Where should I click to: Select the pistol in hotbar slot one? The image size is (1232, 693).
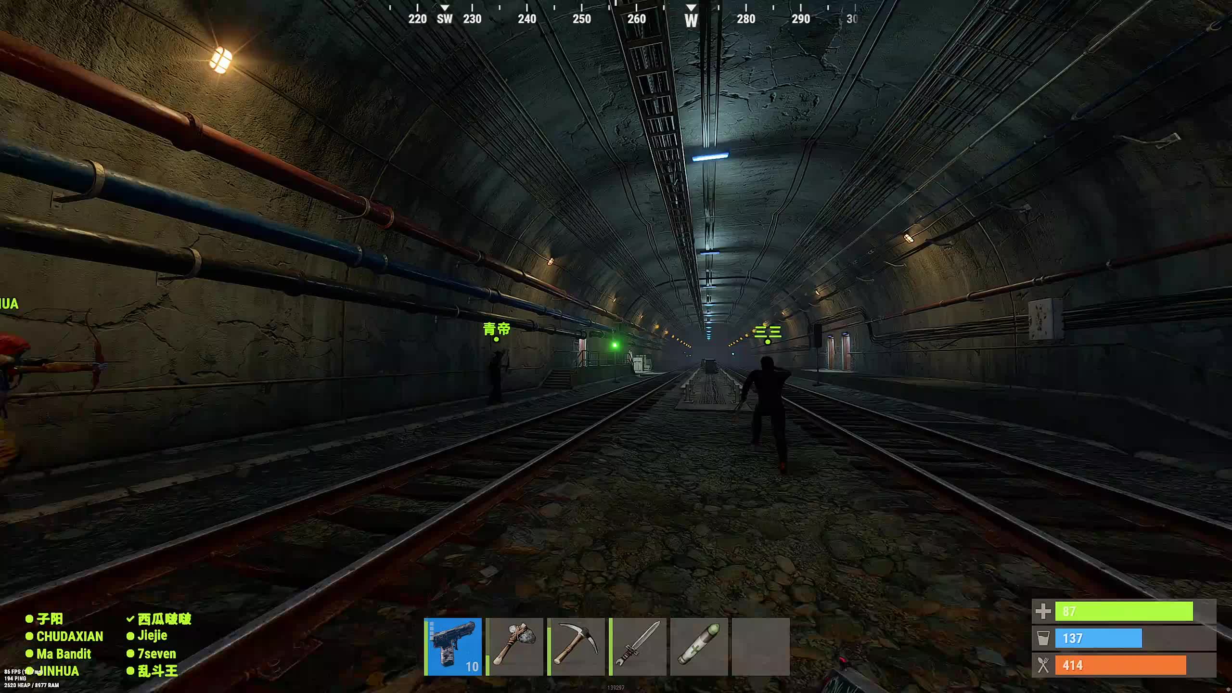coord(453,646)
